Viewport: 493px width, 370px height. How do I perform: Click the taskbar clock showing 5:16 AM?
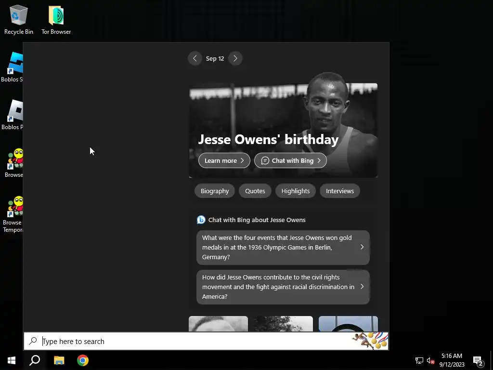click(452, 360)
